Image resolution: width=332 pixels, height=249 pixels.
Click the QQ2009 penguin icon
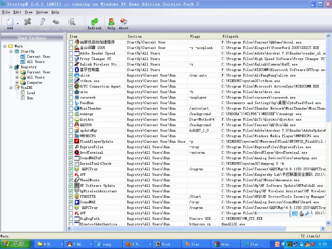pyautogui.click(x=77, y=125)
